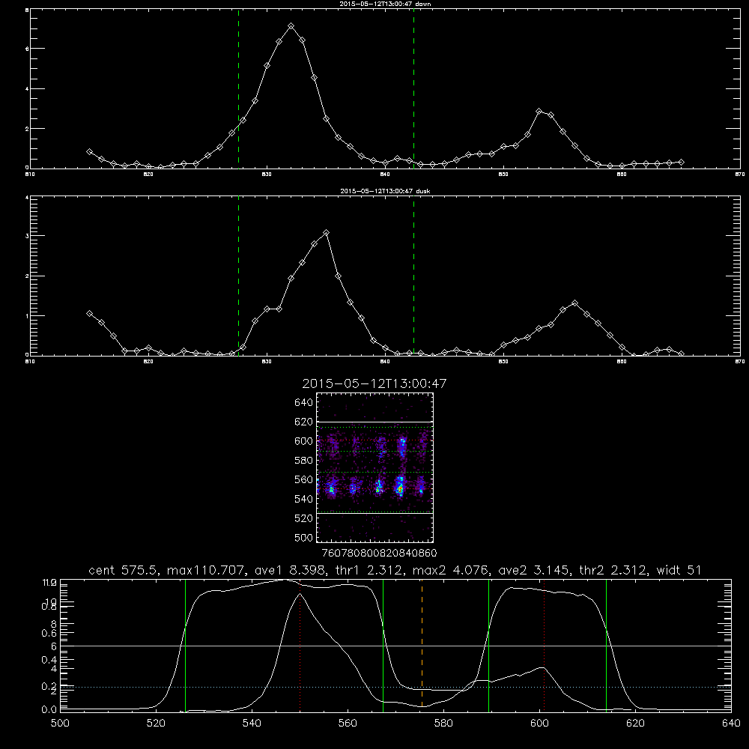
Task: Click bottom plot x-axis label '560'
Action: 348,724
